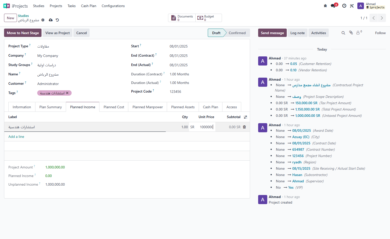The width and height of the screenshot is (390, 239).
Task: Open the Budget smart button
Action: 209,18
